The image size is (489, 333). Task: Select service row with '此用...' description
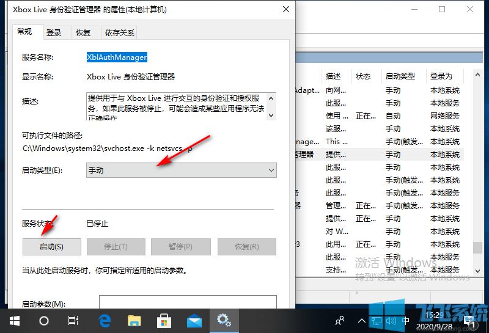pos(380,244)
